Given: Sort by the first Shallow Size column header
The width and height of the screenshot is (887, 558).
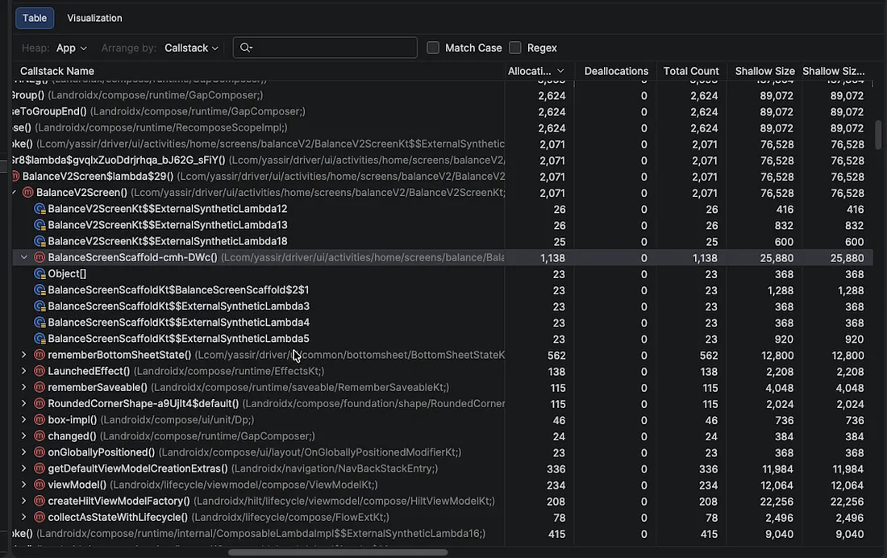Looking at the screenshot, I should coord(764,71).
